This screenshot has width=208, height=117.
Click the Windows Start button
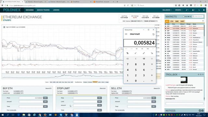[3, 115]
